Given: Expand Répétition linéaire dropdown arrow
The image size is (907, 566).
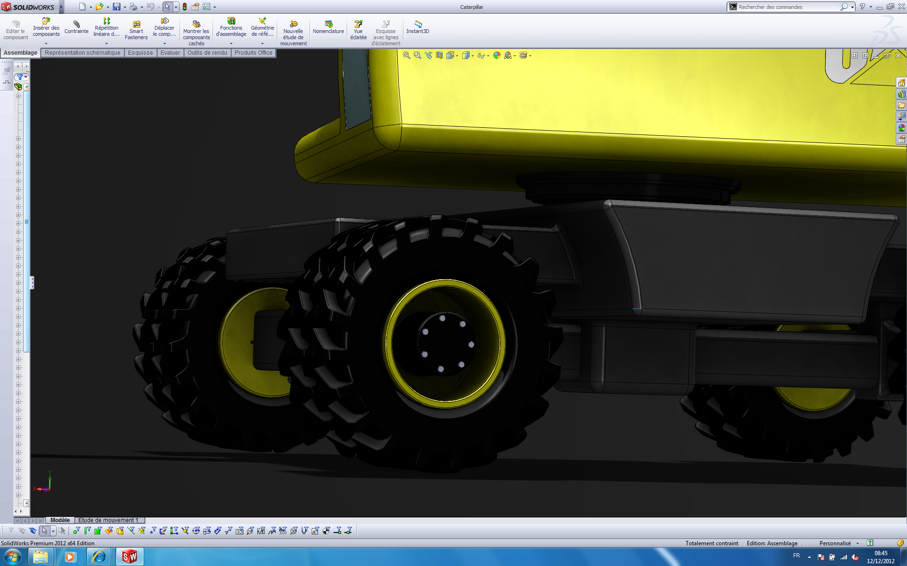Looking at the screenshot, I should click(x=106, y=43).
